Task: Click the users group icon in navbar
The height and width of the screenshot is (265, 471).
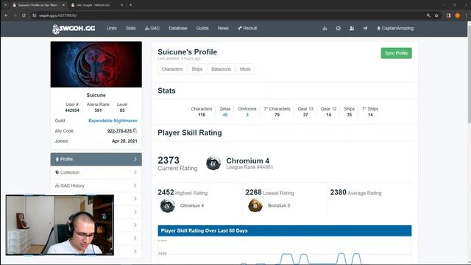Action: (x=352, y=28)
